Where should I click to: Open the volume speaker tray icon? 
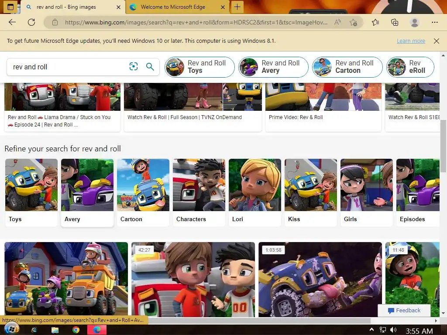click(x=393, y=330)
